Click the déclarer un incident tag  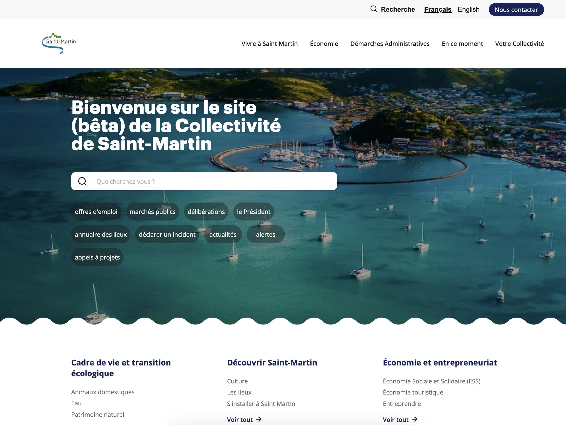167,234
